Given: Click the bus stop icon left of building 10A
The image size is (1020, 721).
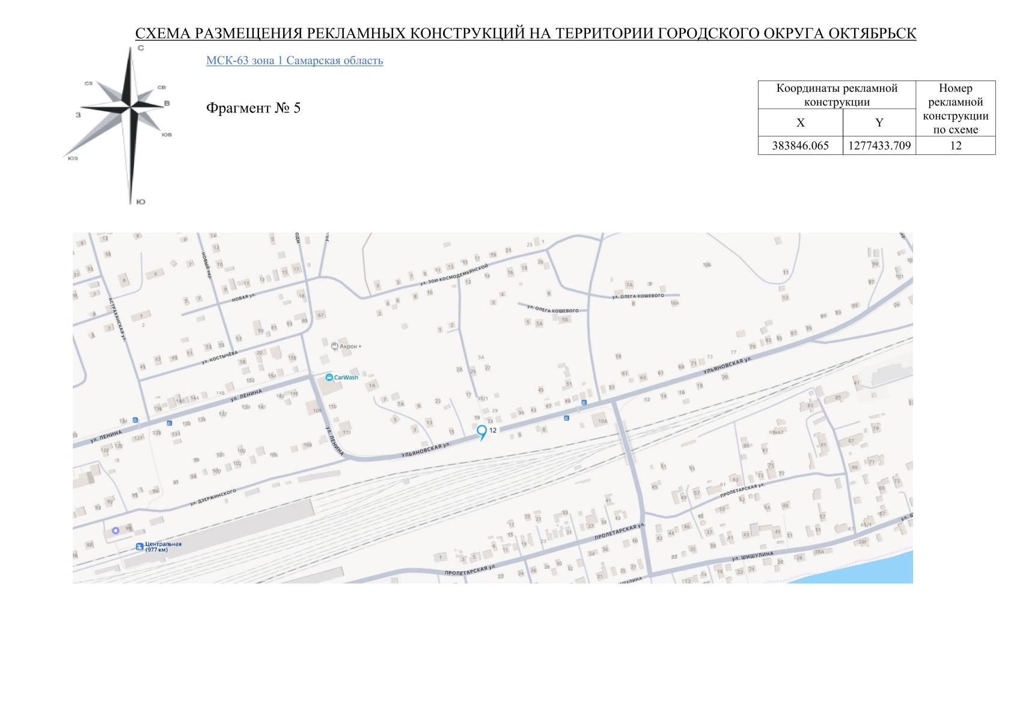Looking at the screenshot, I should point(566,418).
